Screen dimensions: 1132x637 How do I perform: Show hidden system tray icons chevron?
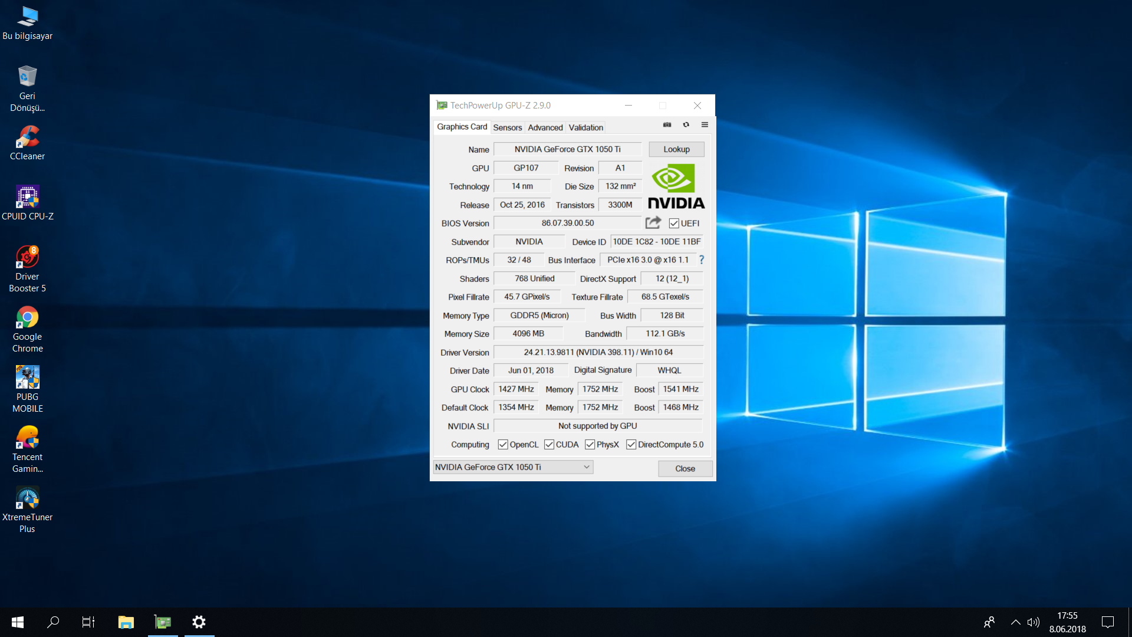click(x=1015, y=622)
